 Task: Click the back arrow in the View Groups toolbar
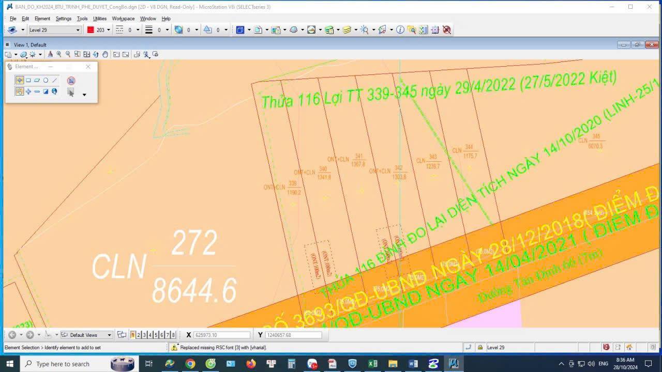[11, 334]
